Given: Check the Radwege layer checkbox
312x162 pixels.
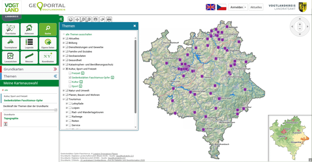Looking at the screenshot, I should click(x=70, y=117).
